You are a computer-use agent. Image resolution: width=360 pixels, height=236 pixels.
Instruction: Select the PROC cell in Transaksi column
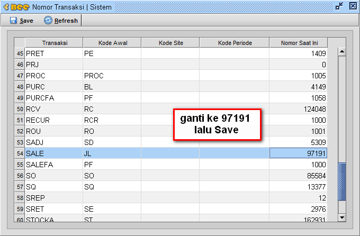click(x=54, y=76)
